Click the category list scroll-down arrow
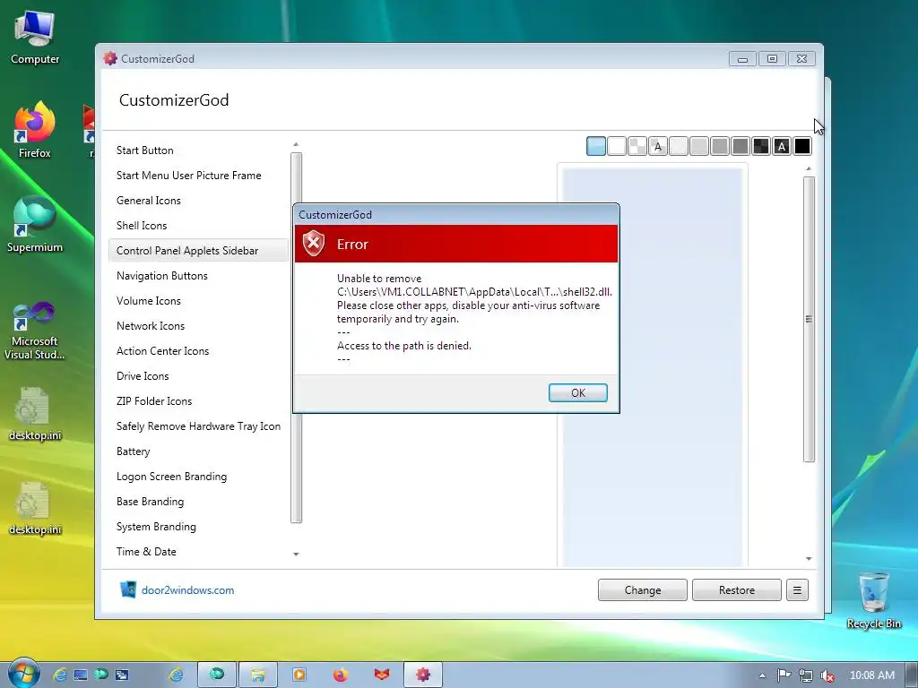The height and width of the screenshot is (688, 918). tap(296, 554)
